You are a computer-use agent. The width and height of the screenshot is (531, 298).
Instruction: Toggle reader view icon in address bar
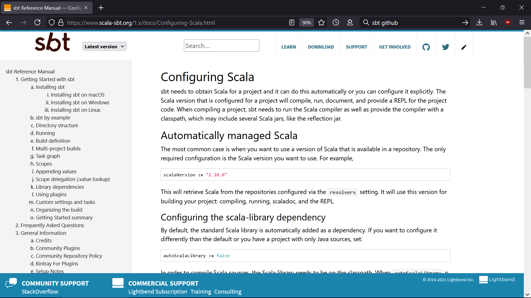[292, 23]
